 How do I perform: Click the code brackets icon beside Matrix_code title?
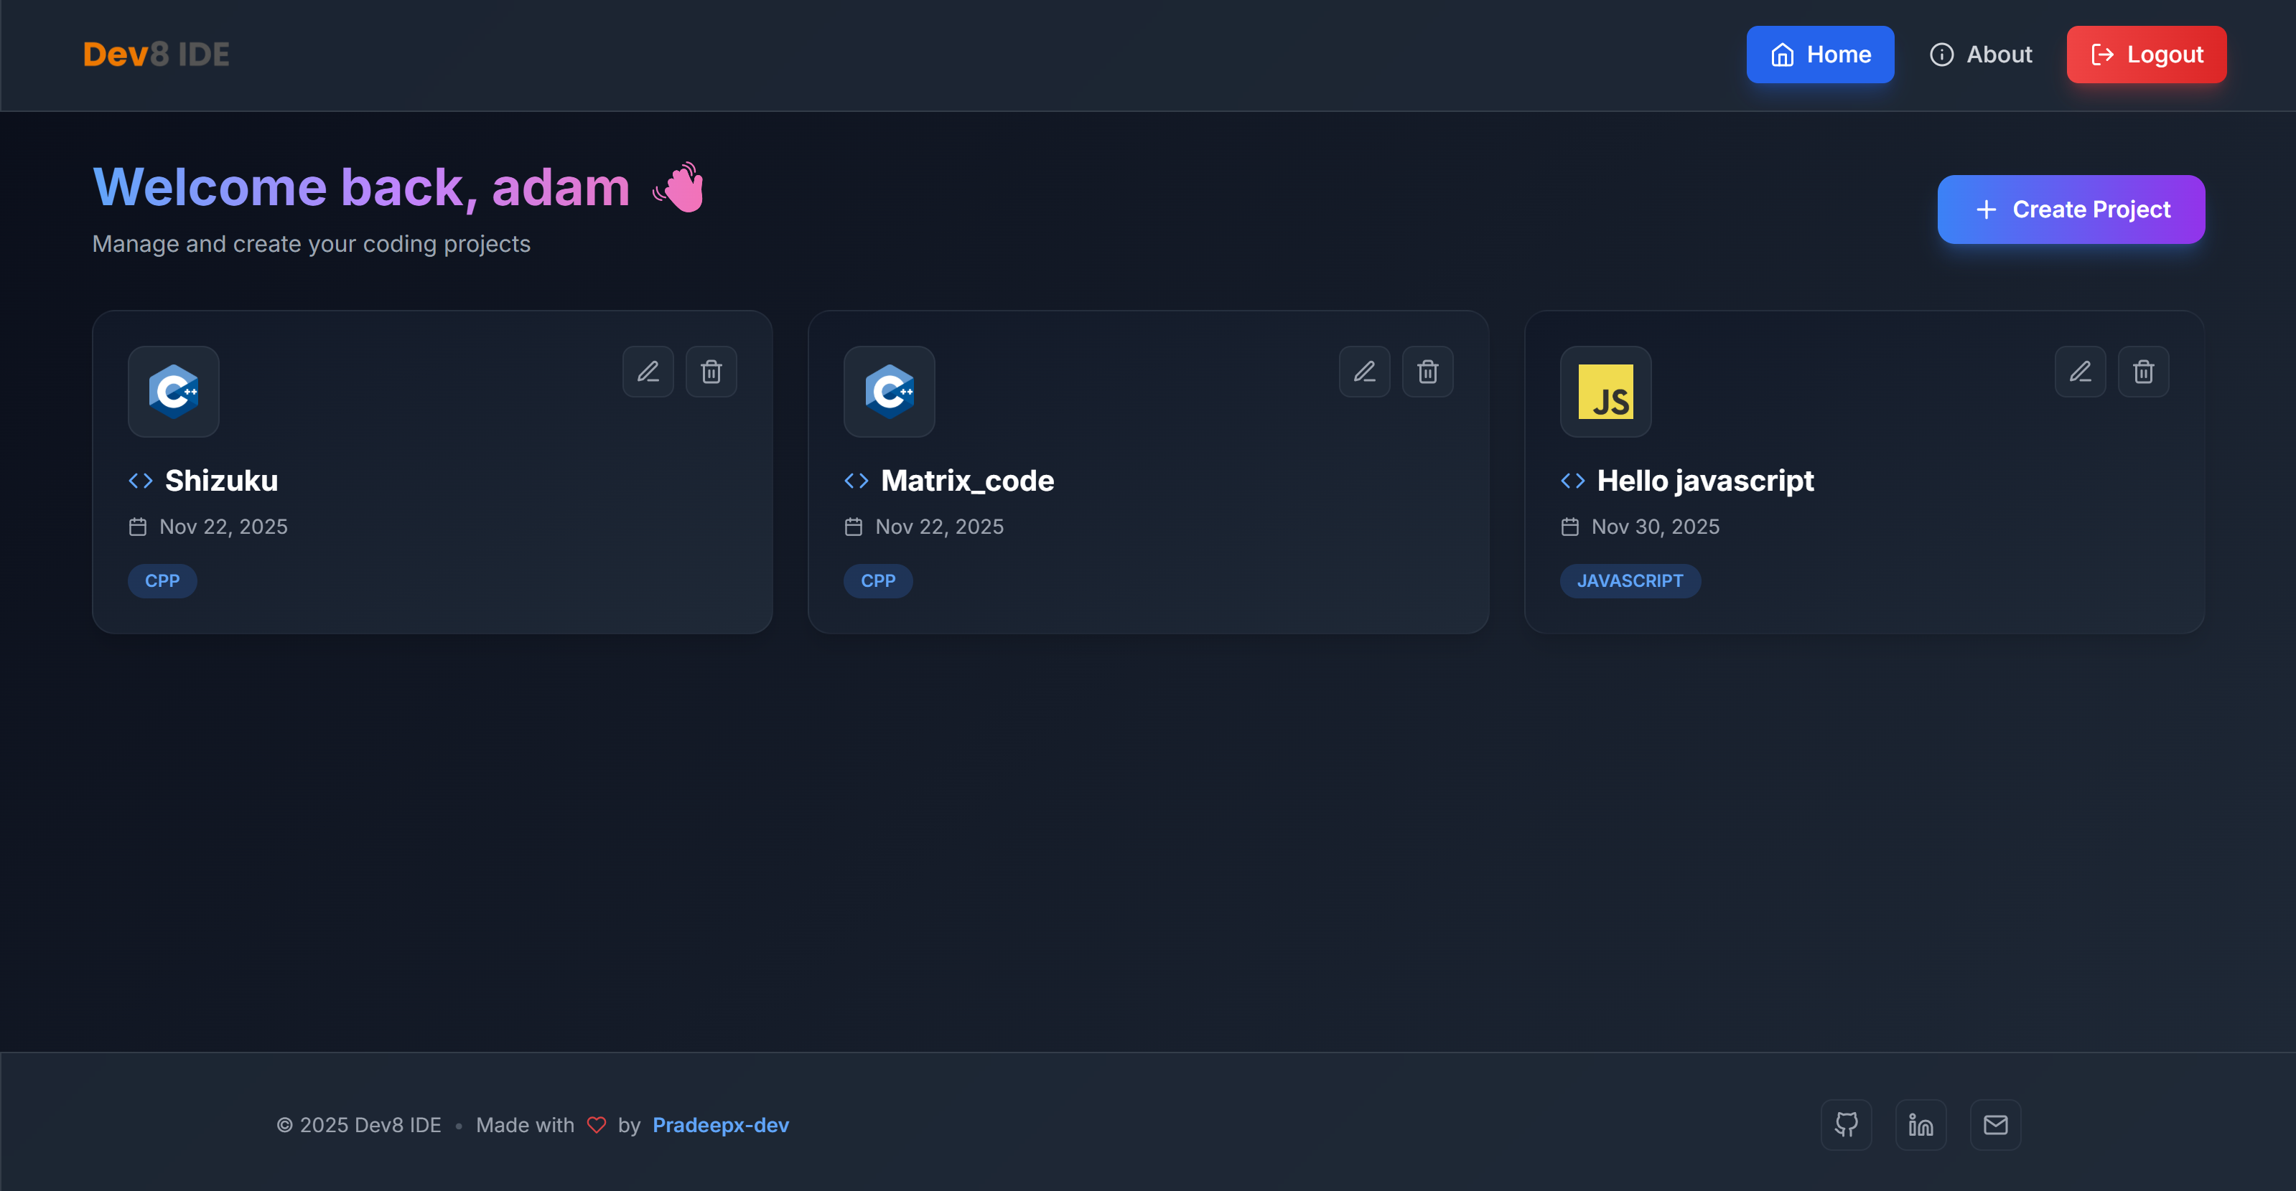[855, 480]
